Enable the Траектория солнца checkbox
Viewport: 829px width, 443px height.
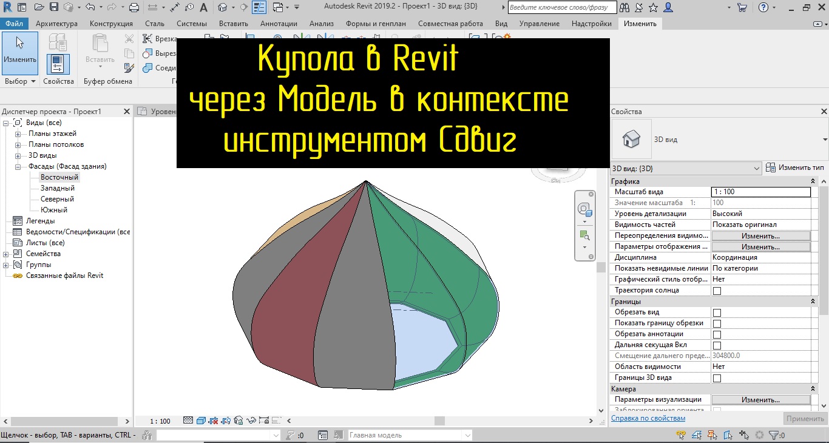[x=717, y=291]
